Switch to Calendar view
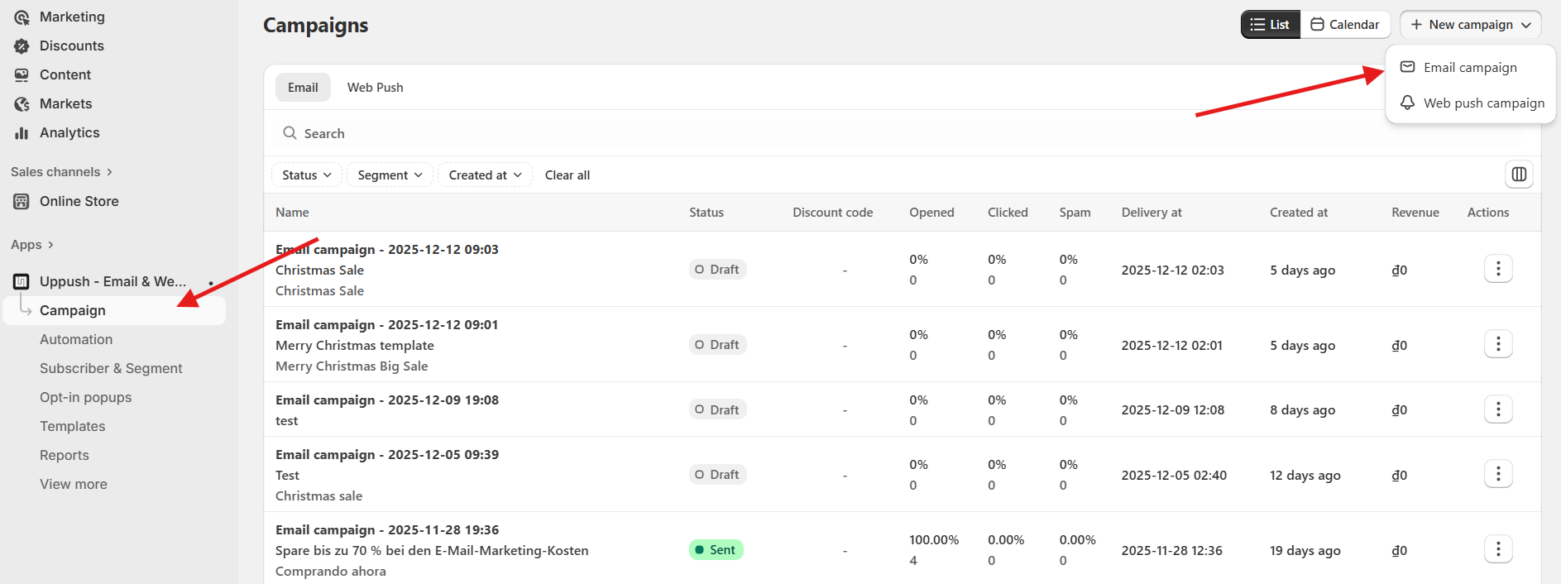1561x584 pixels. pyautogui.click(x=1345, y=25)
